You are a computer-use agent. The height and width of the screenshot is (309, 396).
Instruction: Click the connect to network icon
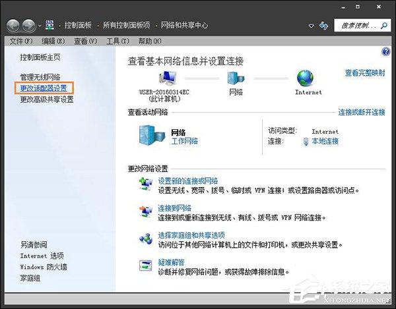click(x=146, y=211)
